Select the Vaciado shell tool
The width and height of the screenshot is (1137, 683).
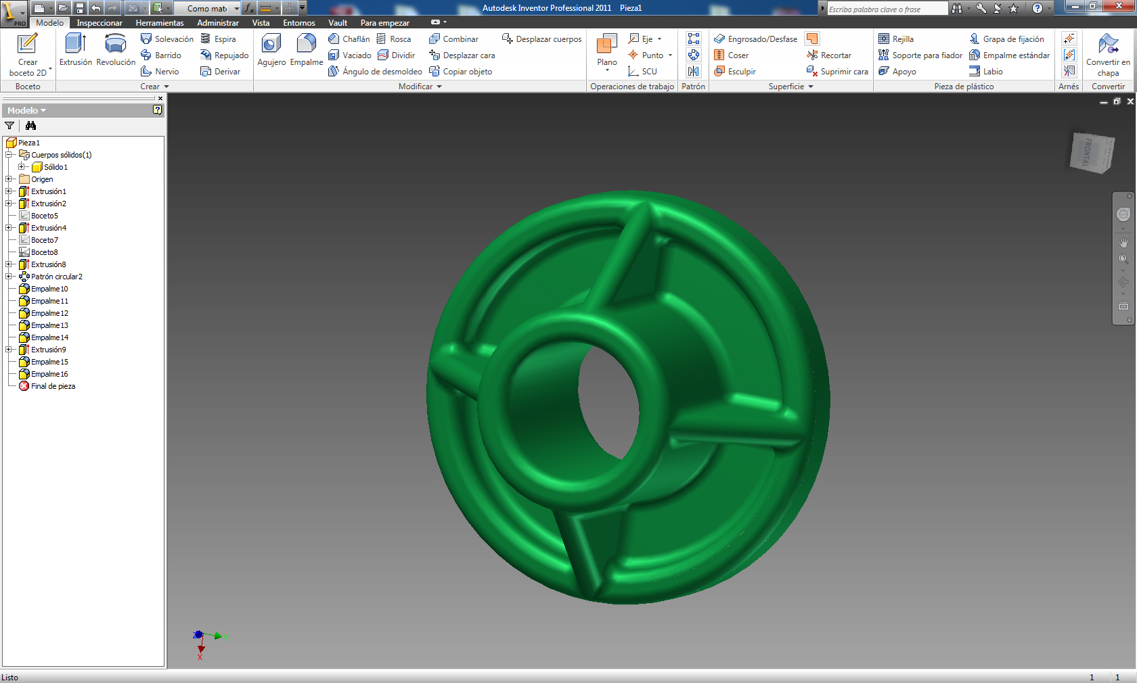[350, 55]
